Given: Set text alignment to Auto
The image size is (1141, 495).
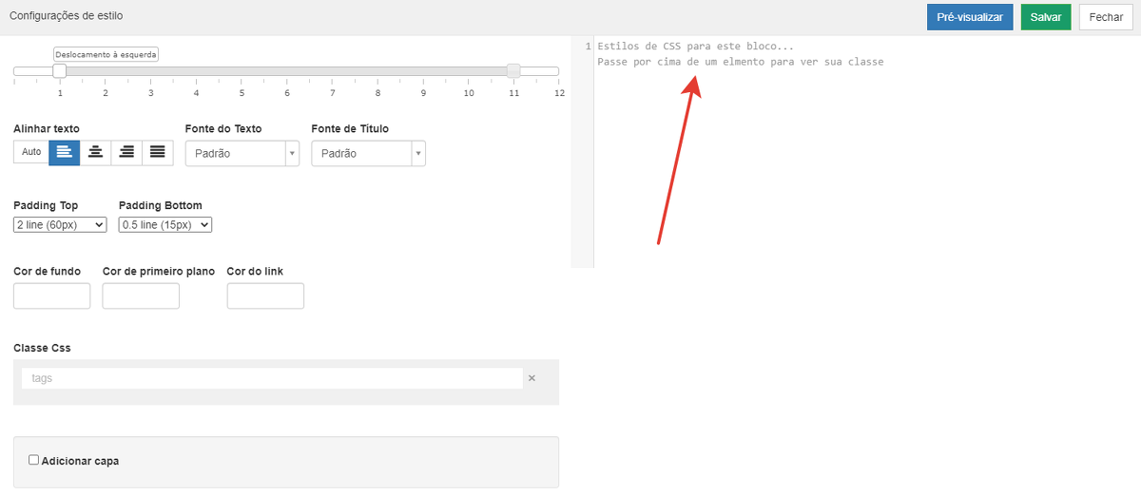Looking at the screenshot, I should click(31, 152).
